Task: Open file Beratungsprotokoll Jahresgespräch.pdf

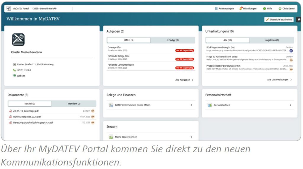Action: [33, 122]
